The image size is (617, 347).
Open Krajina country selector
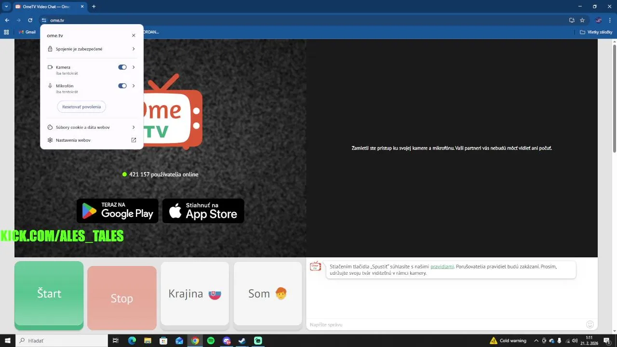[x=195, y=295]
